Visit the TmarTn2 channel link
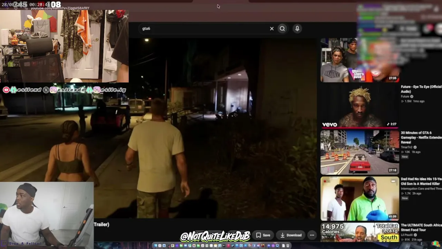This screenshot has width=442, height=249. tap(407, 147)
